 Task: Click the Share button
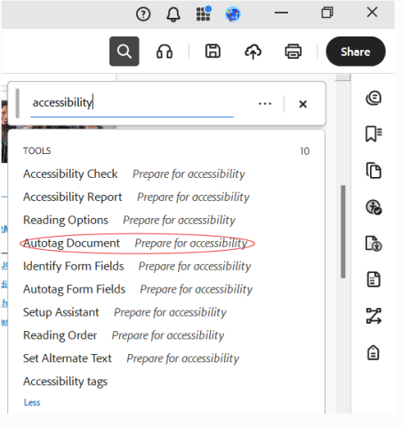356,52
